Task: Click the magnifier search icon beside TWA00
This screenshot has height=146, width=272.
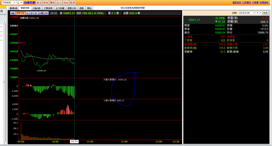Action: (17, 3)
